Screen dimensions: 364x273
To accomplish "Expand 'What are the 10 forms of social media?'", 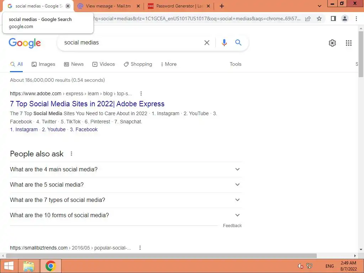I will (126, 215).
